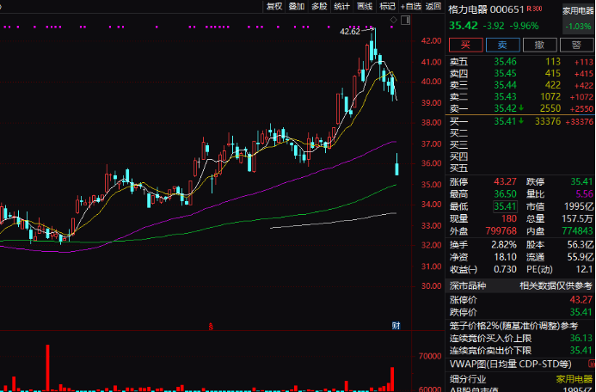Select the 多股 multi-stock view

click(x=319, y=6)
